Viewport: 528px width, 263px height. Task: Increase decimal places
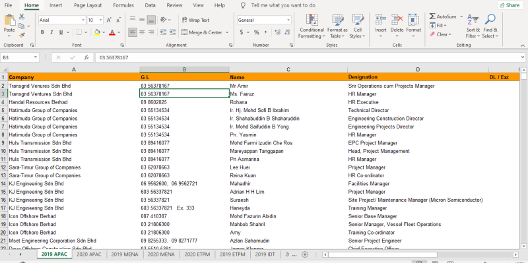point(278,32)
